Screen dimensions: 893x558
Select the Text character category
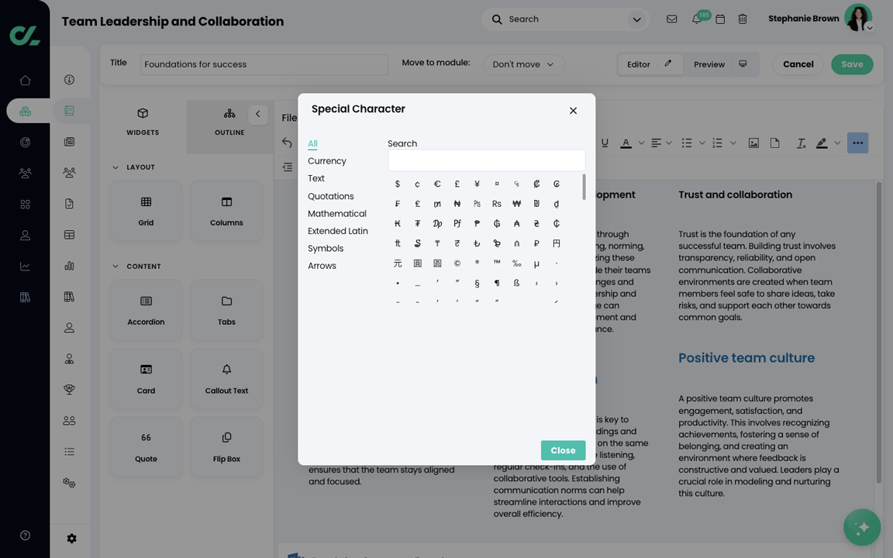coord(316,178)
